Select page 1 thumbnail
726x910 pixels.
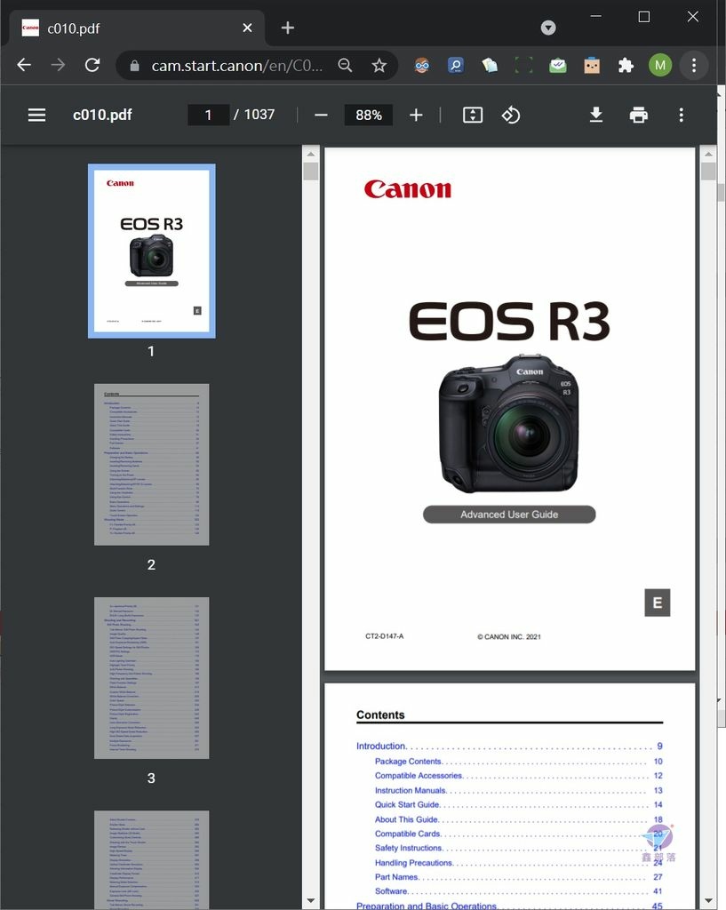[151, 251]
